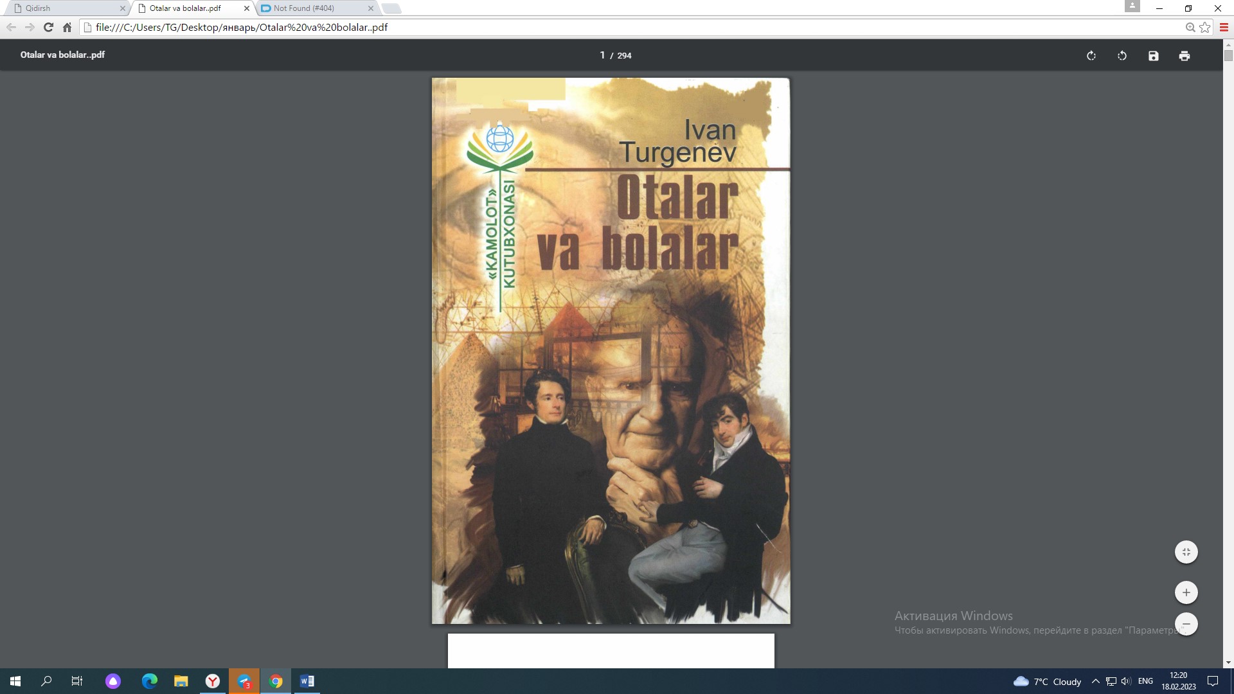Open Yandex Browser from taskbar

pos(213,681)
